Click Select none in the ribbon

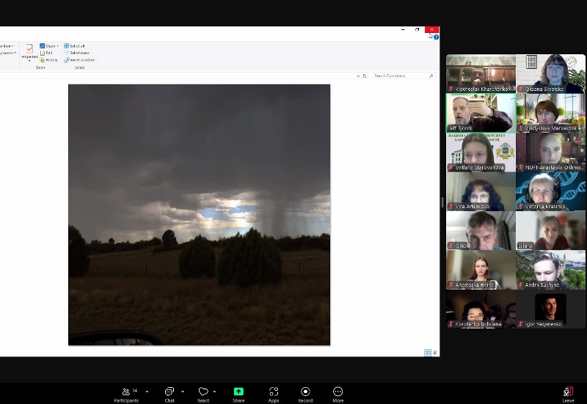(76, 53)
